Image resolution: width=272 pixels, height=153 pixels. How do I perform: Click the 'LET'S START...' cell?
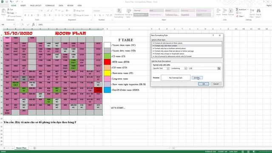118,108
